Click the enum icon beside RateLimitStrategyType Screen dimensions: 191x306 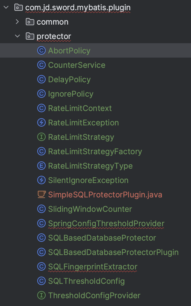41,166
